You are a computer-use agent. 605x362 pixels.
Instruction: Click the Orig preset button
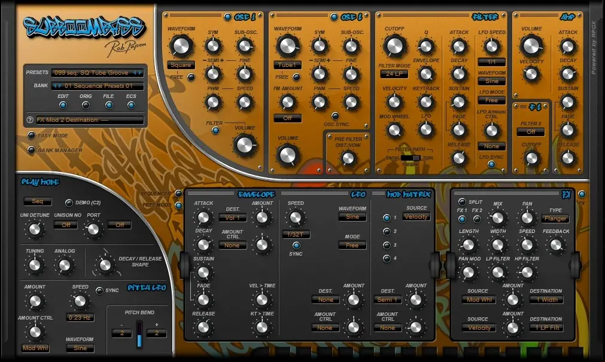(86, 105)
